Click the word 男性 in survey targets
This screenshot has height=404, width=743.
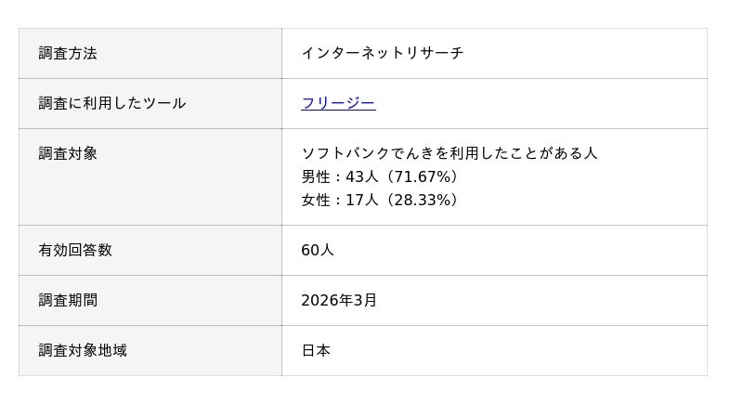[x=316, y=176]
